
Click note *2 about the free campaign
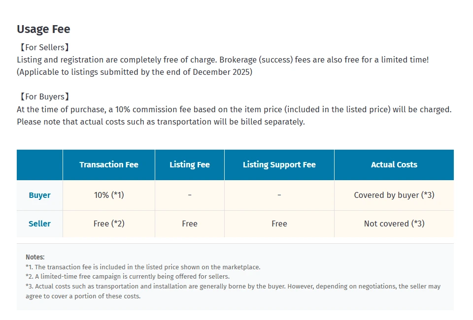coord(127,277)
